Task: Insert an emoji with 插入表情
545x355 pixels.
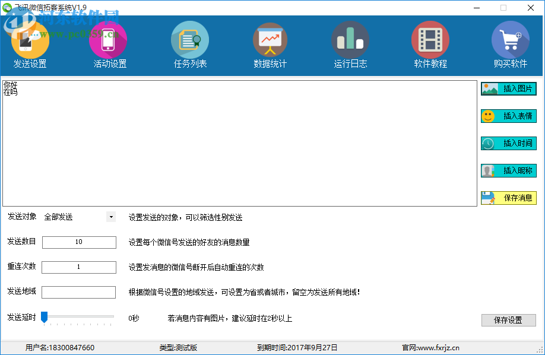Action: 508,116
